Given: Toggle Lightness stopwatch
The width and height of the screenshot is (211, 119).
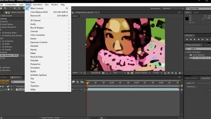Looking at the screenshot, I should click(1, 67).
